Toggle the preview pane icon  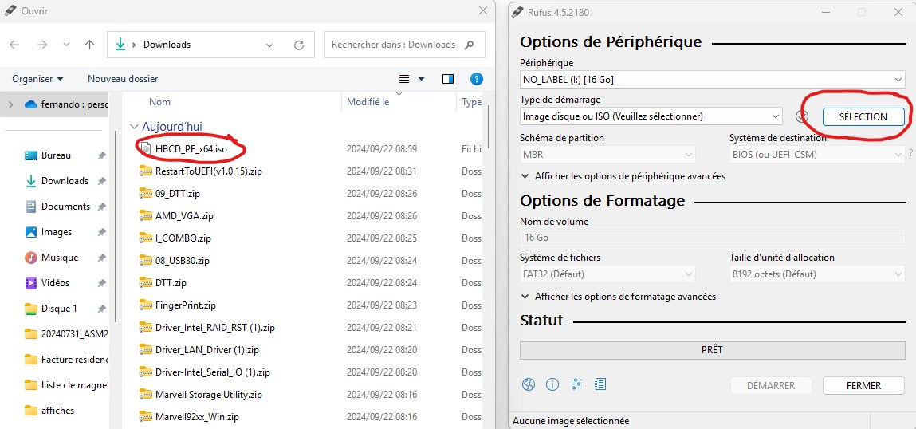click(448, 79)
